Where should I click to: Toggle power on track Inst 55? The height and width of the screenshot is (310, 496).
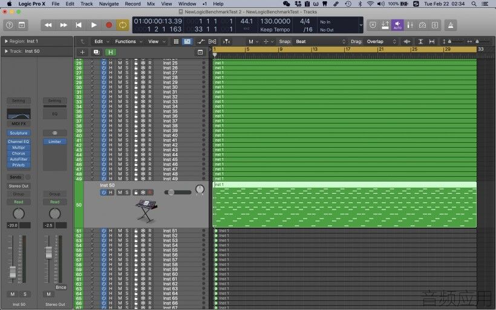(104, 250)
